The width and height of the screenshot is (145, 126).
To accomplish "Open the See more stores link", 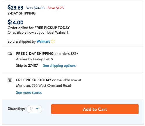I will point(29,93).
